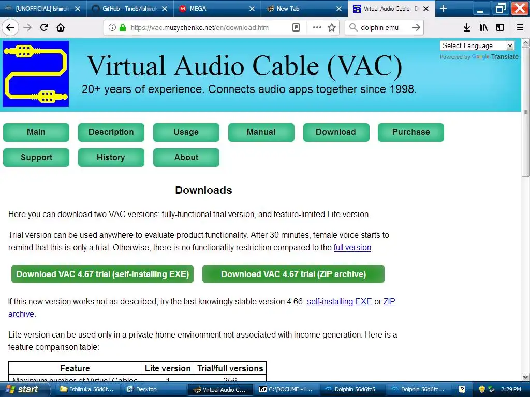The width and height of the screenshot is (530, 397).
Task: Download VAC 4.67 trial self-installing EXE
Action: pos(102,274)
